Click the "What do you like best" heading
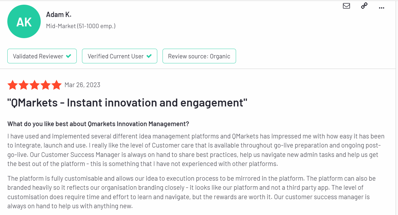This screenshot has width=398, height=215. tap(98, 124)
